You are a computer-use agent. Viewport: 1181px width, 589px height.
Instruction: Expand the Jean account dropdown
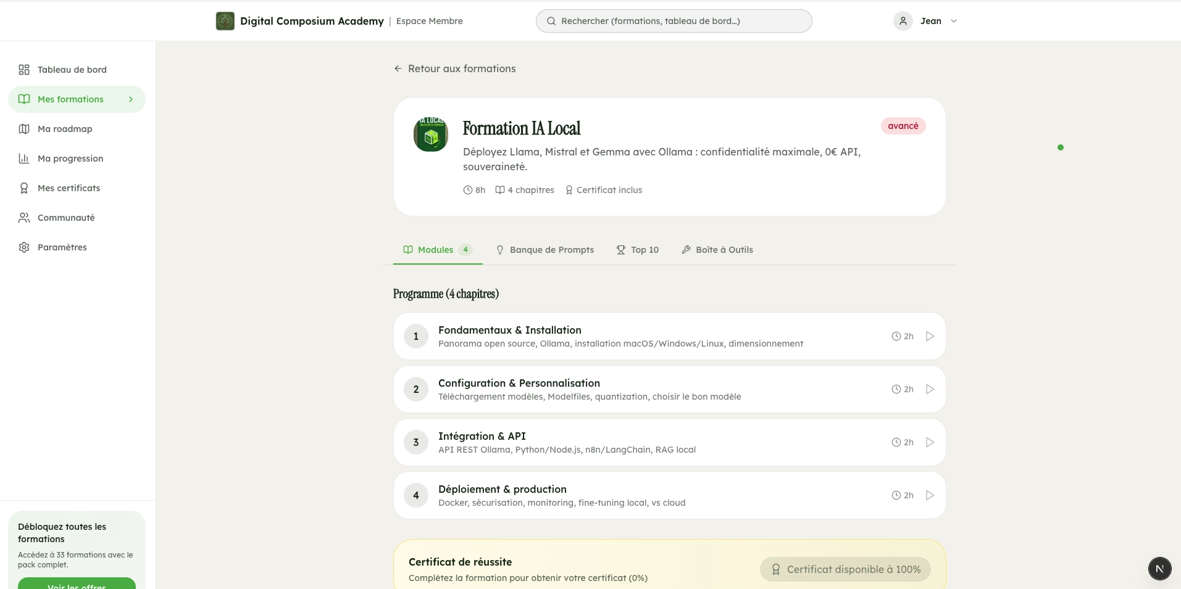click(953, 20)
